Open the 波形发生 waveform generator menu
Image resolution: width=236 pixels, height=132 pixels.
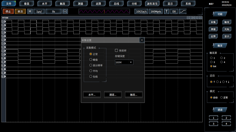coord(153,4)
